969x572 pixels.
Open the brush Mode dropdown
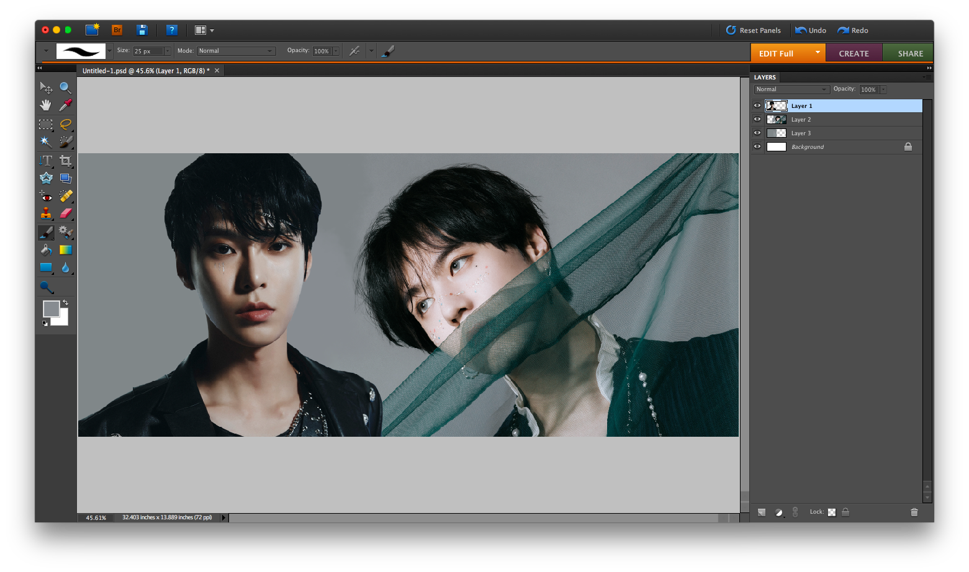tap(236, 51)
